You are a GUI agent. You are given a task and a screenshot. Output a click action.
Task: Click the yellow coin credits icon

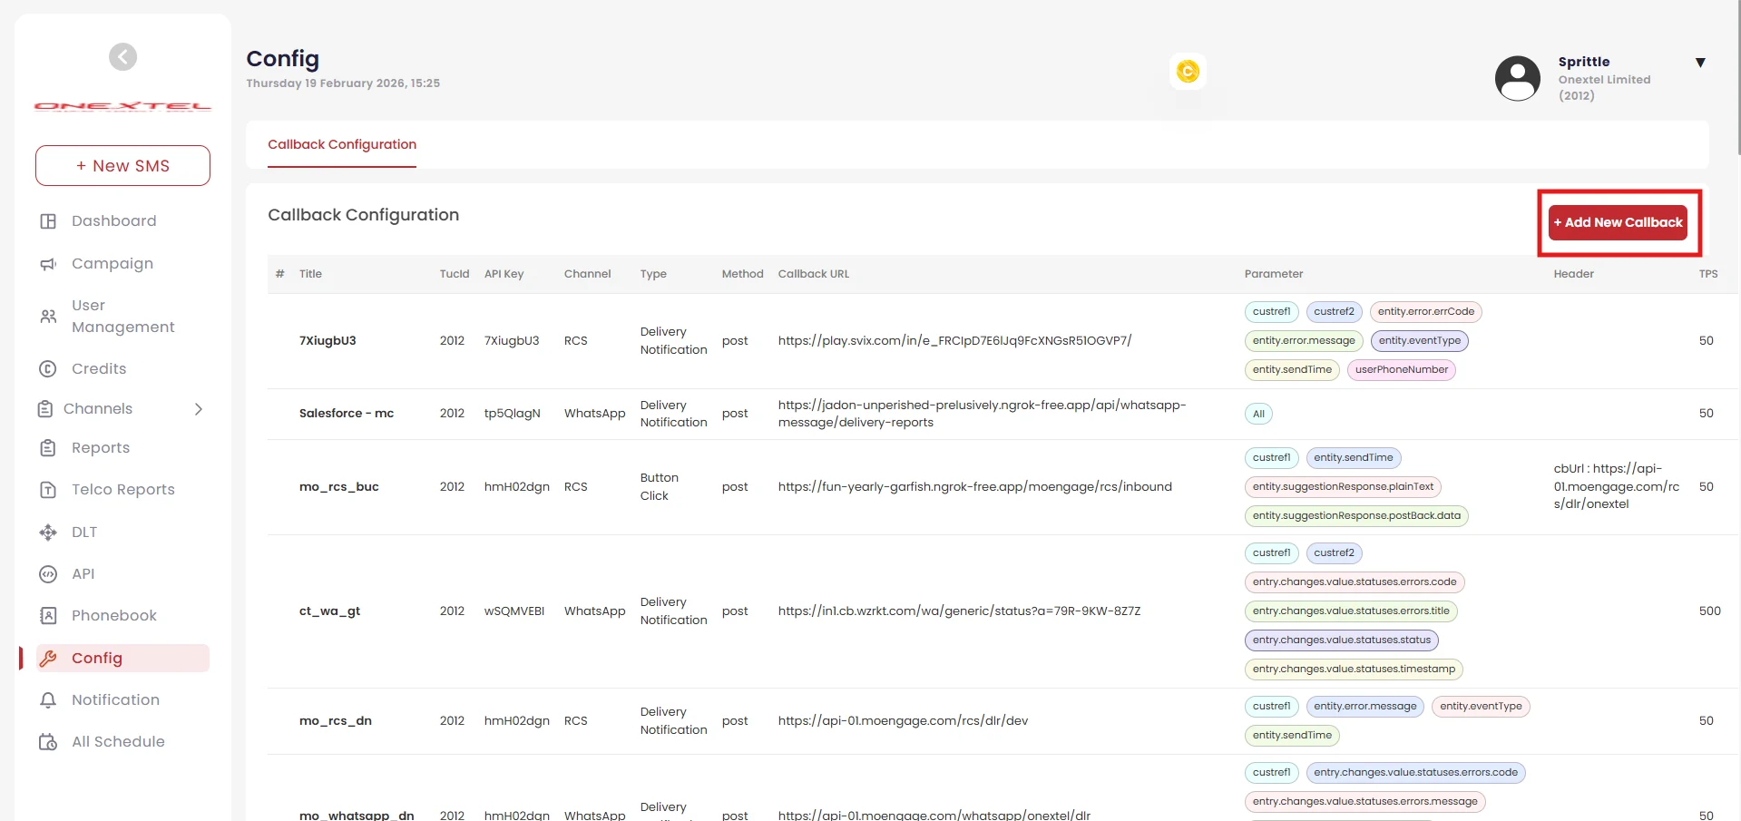[1188, 71]
